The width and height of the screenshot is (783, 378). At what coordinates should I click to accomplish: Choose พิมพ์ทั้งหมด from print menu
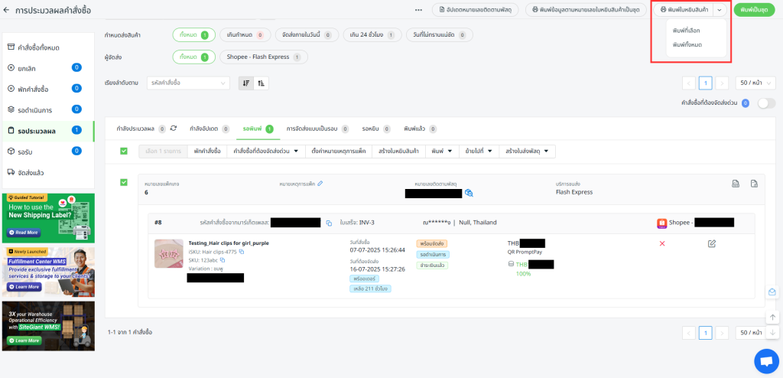(687, 45)
